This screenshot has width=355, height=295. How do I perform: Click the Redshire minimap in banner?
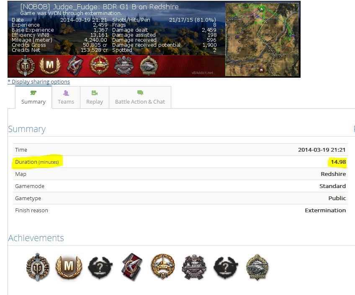coord(262,39)
